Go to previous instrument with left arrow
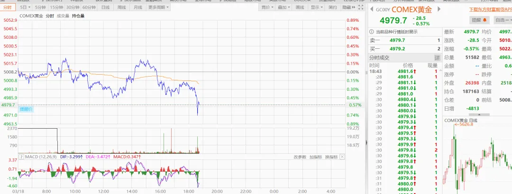512x194 pixels. [371, 10]
